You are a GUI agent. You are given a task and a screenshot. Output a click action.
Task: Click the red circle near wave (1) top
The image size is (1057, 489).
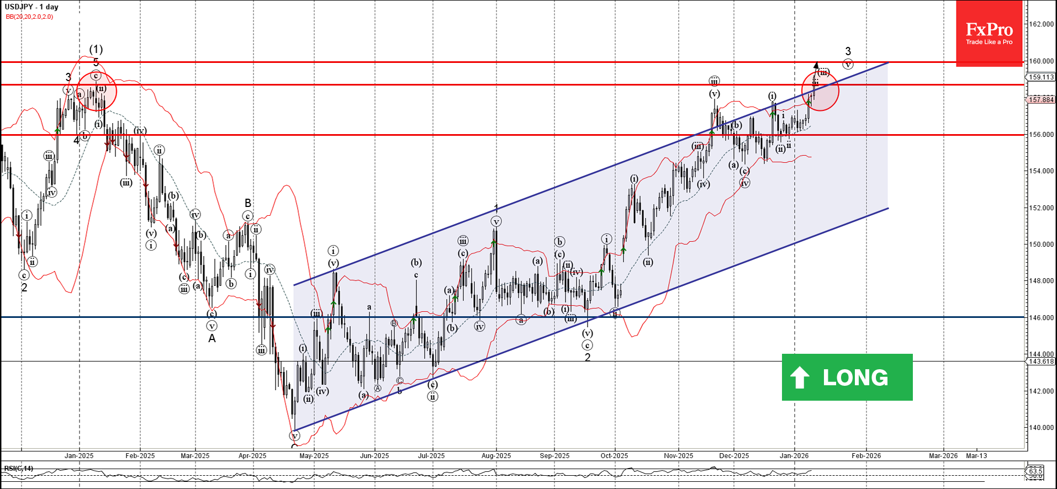(x=97, y=91)
